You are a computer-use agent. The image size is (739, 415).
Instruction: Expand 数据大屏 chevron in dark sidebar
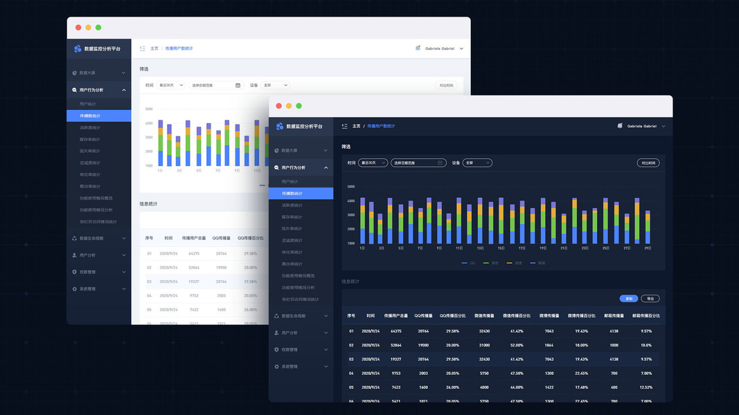[x=326, y=151]
